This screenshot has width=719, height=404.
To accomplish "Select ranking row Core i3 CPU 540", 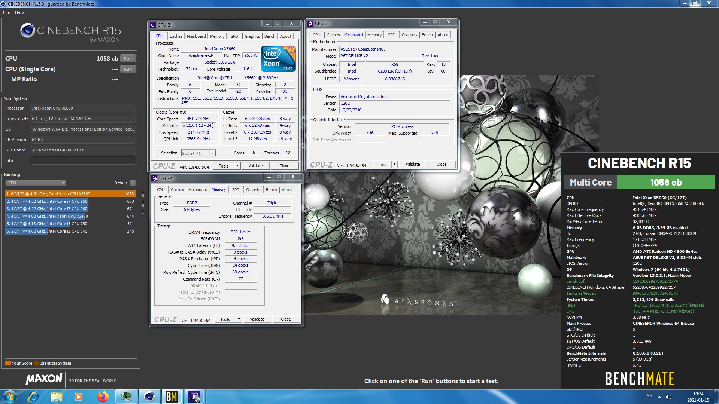I will (70, 231).
